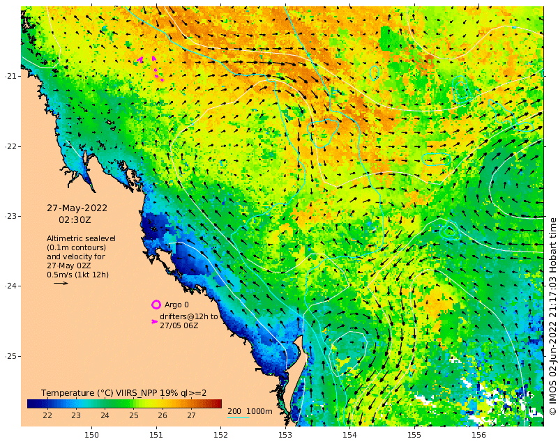Click the '0.5m/s (1kt 12h)' scale label

pos(77,275)
